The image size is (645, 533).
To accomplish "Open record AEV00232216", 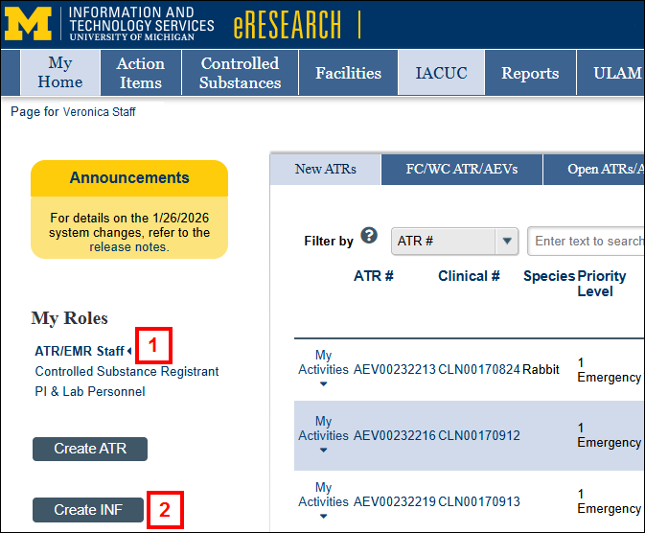I will click(395, 435).
